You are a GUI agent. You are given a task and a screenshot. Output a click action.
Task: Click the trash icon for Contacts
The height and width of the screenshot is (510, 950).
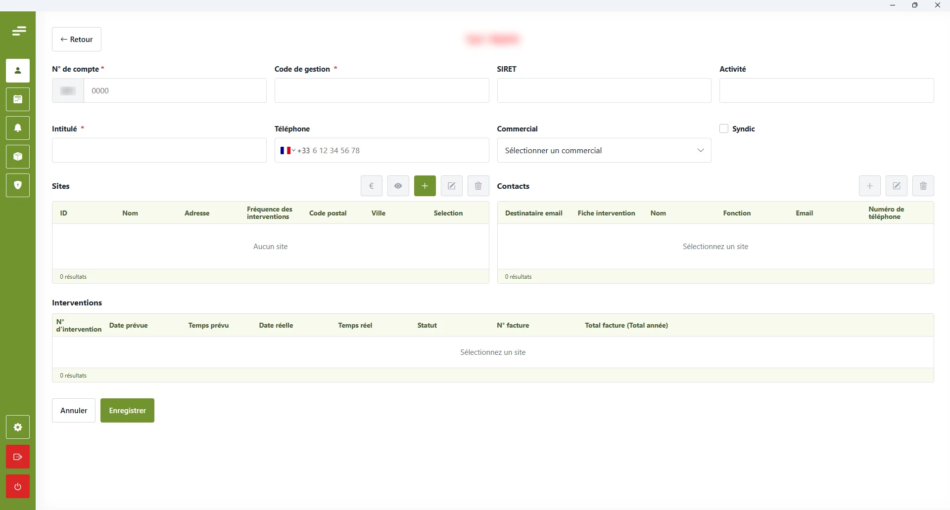pyautogui.click(x=923, y=186)
